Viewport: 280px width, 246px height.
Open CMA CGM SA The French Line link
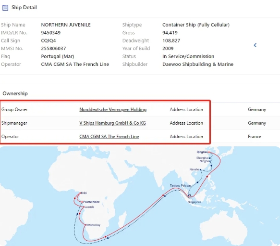click(x=109, y=137)
